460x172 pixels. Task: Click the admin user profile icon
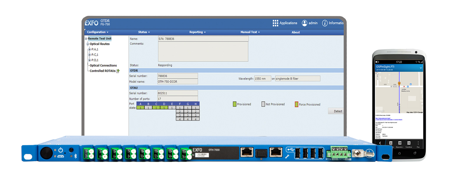(x=304, y=23)
